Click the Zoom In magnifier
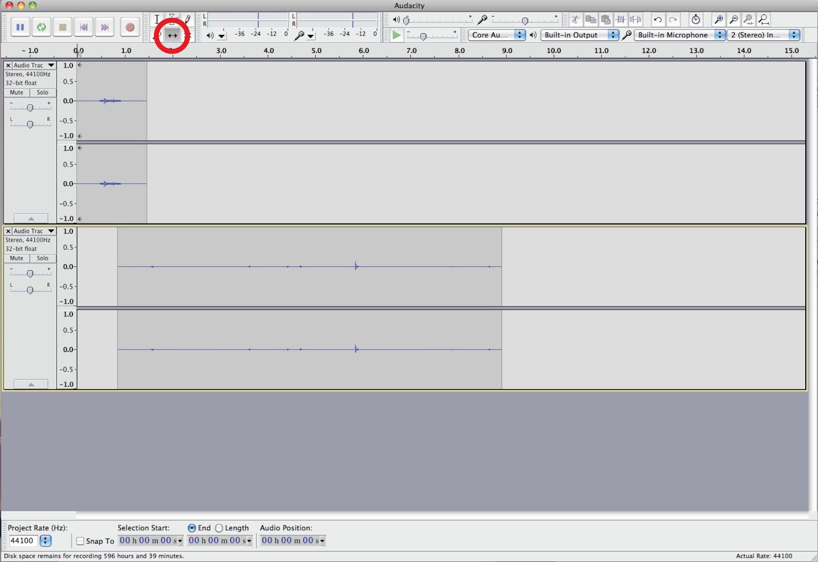Screen dimensions: 818x562 click(718, 20)
